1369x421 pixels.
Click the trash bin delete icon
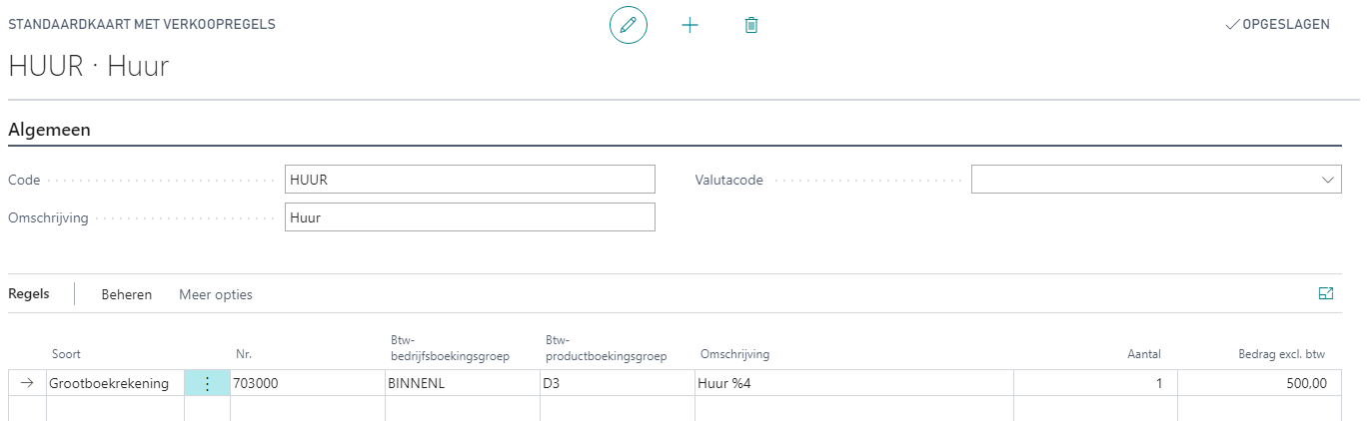point(751,25)
